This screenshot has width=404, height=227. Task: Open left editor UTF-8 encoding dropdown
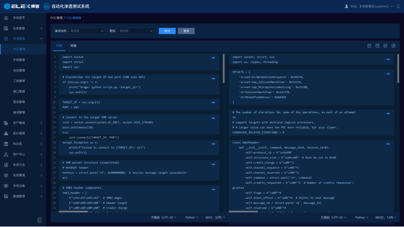[164, 218]
